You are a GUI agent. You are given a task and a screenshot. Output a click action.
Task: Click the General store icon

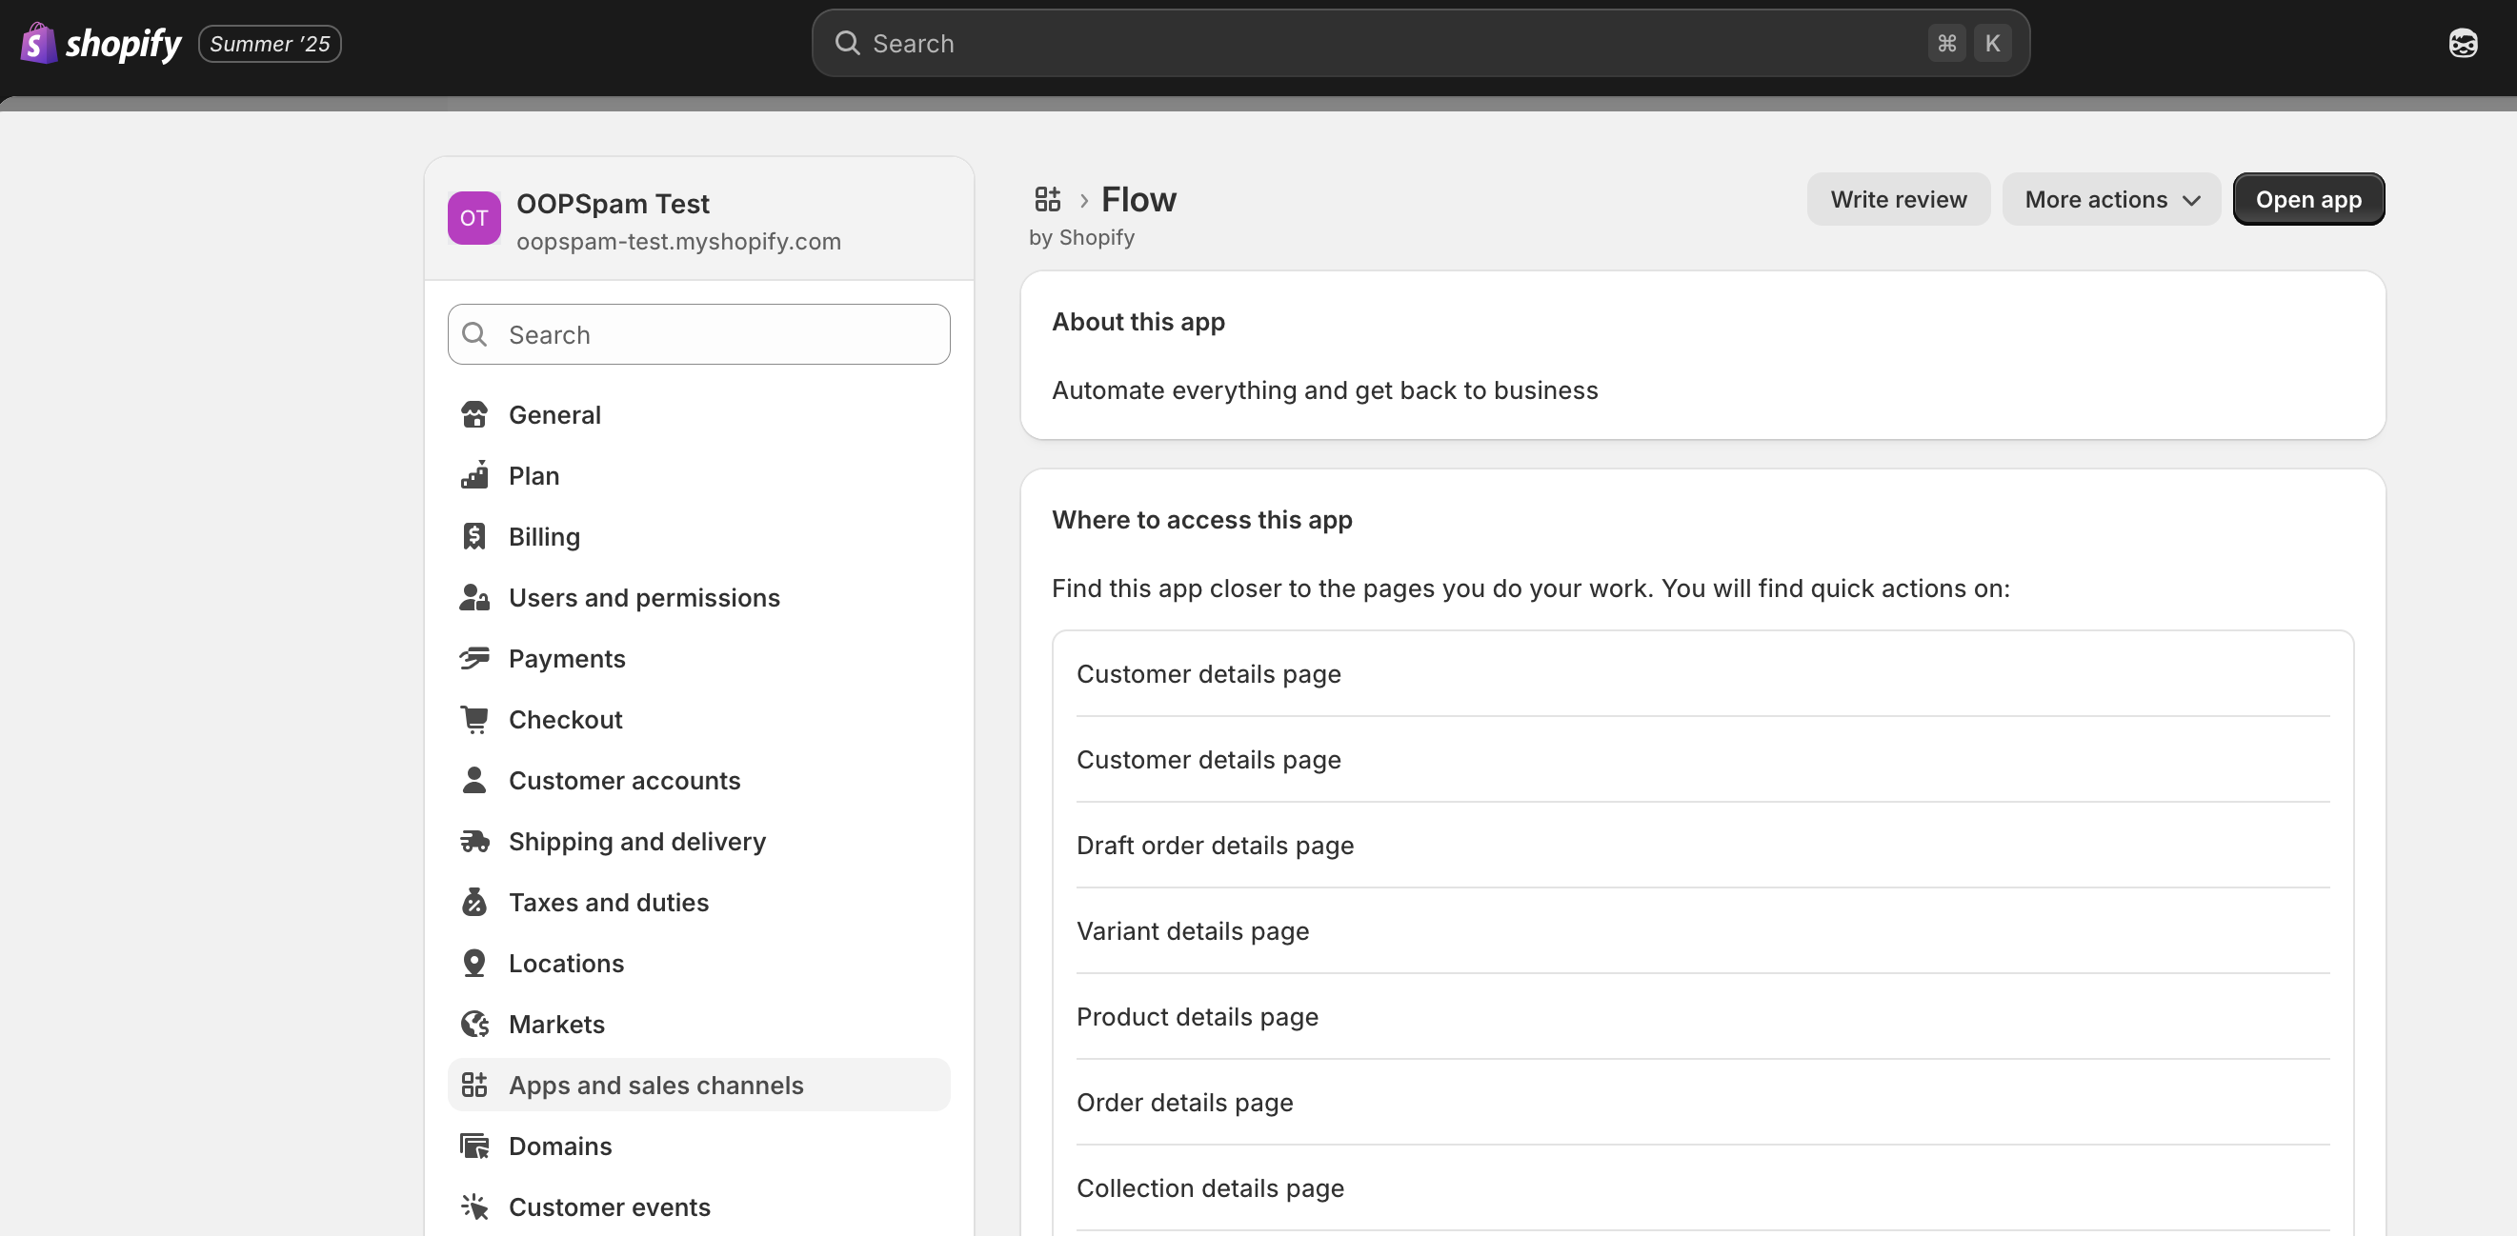(473, 415)
